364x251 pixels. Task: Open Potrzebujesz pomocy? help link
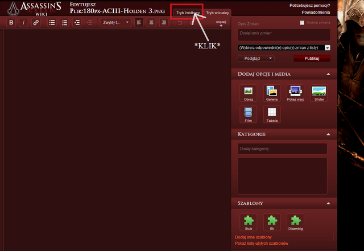[x=309, y=5]
